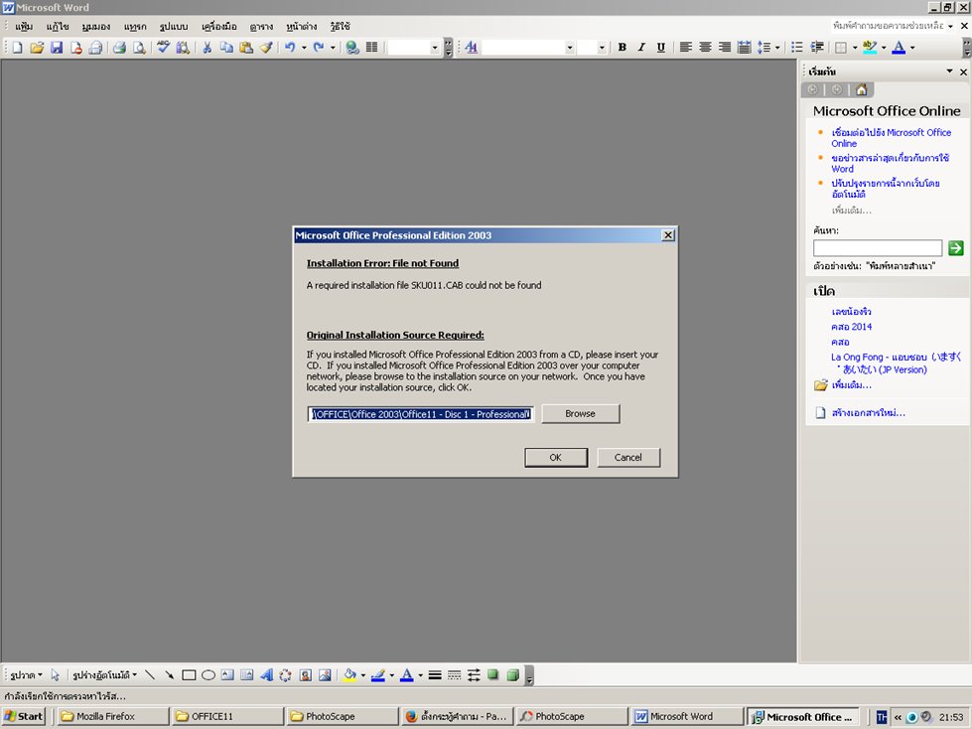
Task: Save the document with floppy disk icon
Action: click(57, 47)
